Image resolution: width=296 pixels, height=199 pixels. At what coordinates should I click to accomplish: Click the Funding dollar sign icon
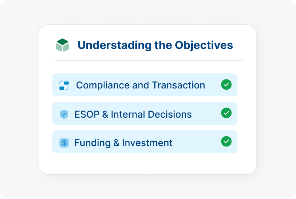coord(64,143)
